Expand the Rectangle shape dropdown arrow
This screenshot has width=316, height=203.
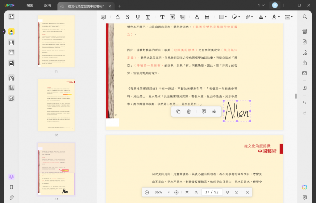226,17
